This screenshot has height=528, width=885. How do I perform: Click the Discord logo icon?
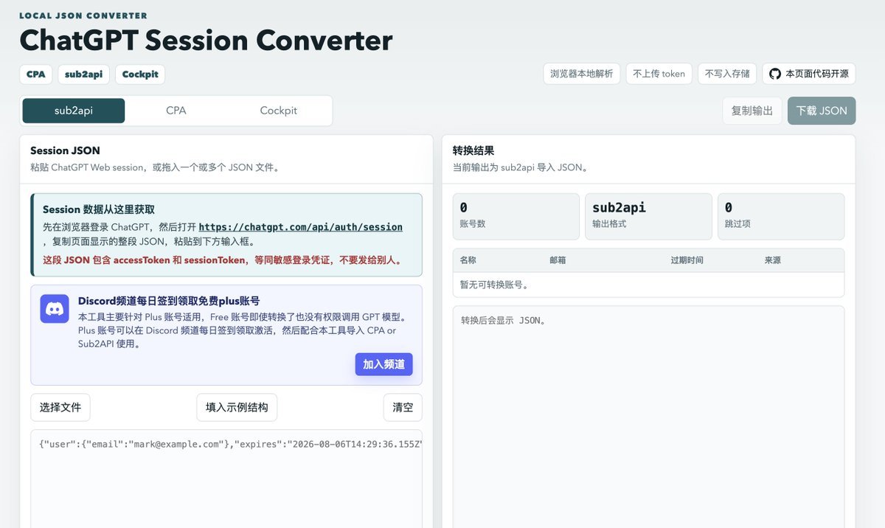click(x=55, y=309)
